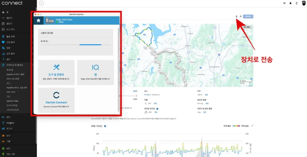Image resolution: width=307 pixels, height=157 pixels.
Task: Open Connections (친구) people icon
Action: pos(3,135)
